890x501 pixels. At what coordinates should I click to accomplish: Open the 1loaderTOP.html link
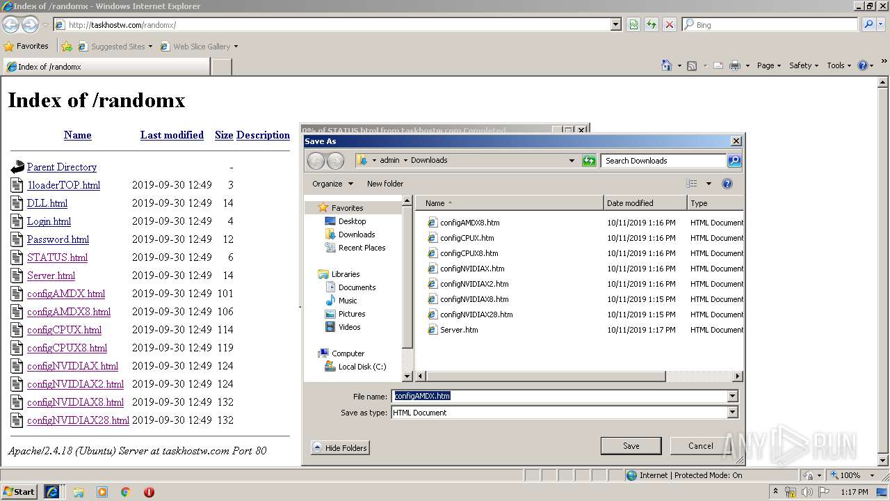63,185
